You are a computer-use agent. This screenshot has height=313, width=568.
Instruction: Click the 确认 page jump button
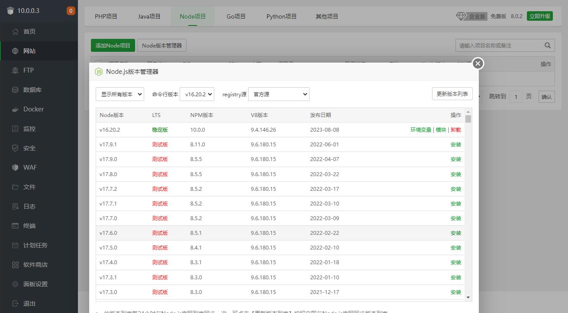pos(547,97)
